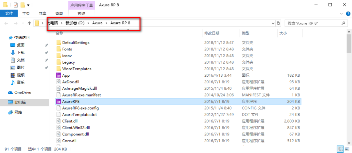The image size is (352, 153).
Task: Select the Fonts folder icon
Action: coord(59,49)
